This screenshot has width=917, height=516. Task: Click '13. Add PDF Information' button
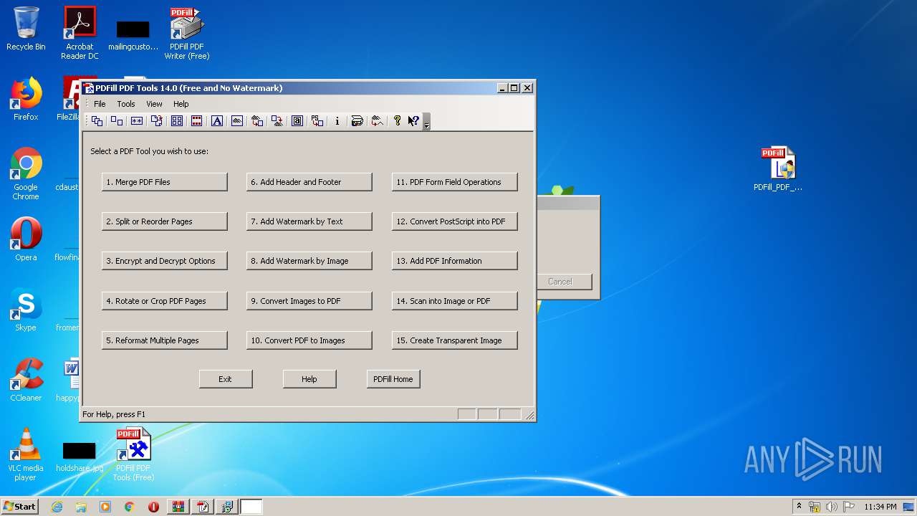[455, 261]
